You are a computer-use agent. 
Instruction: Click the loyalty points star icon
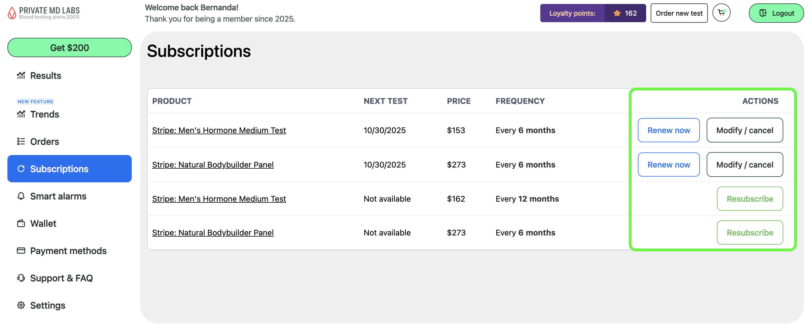click(x=617, y=13)
